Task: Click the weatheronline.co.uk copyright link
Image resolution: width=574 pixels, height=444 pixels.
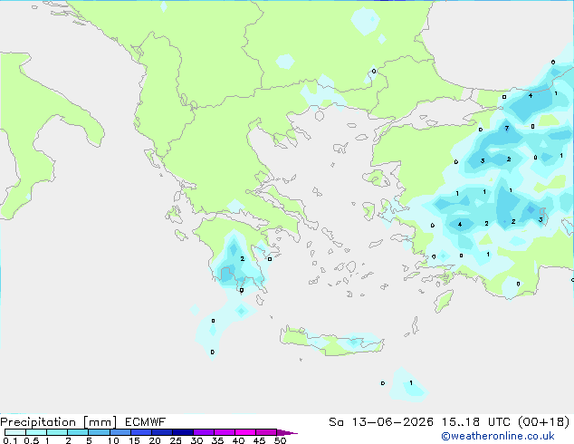Action: [x=498, y=436]
